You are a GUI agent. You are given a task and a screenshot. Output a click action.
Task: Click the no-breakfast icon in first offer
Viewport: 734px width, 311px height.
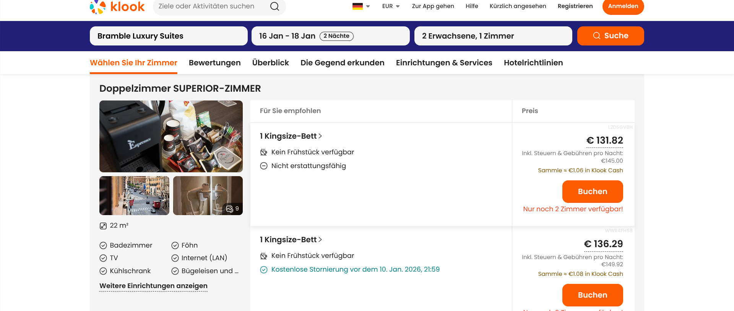point(264,152)
